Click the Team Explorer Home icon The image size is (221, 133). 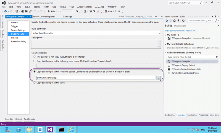coord(174,21)
